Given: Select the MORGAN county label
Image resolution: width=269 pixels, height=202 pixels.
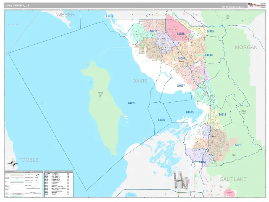Looking at the screenshot, I should 246,47.
